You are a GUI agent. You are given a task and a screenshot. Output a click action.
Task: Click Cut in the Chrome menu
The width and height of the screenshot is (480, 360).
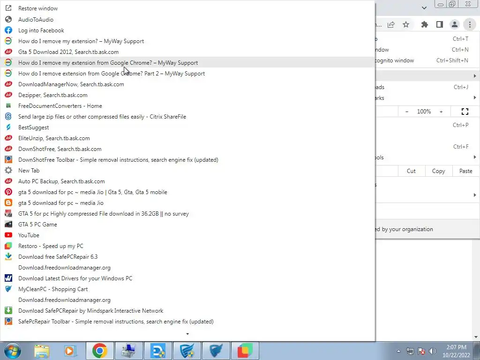tap(411, 171)
